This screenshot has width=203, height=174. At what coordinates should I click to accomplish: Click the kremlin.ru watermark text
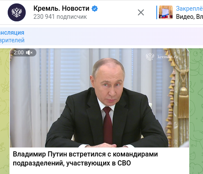pyautogui.click(x=168, y=57)
